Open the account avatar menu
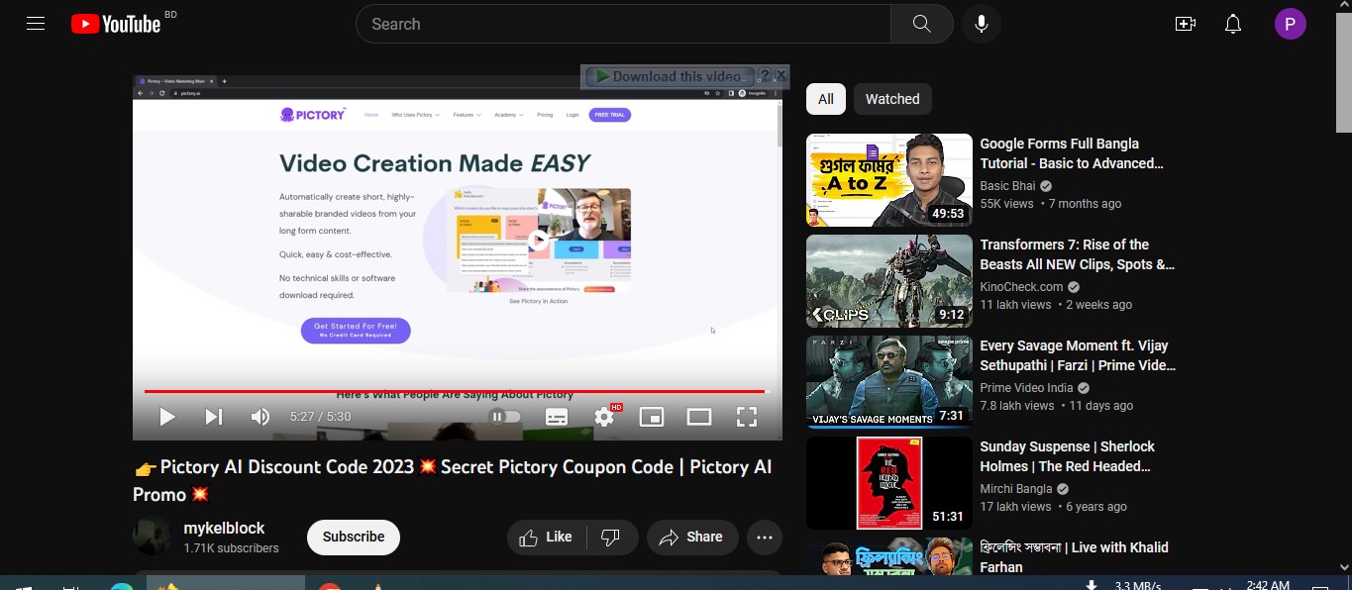 click(1291, 24)
